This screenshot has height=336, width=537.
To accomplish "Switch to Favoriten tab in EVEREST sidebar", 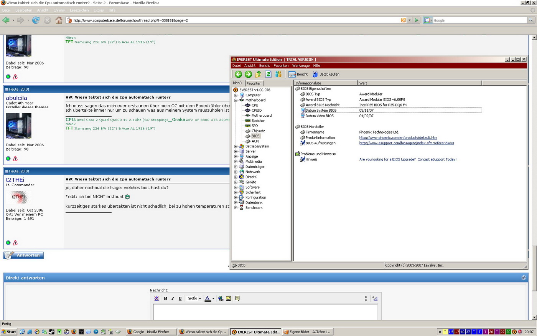I will (x=254, y=83).
